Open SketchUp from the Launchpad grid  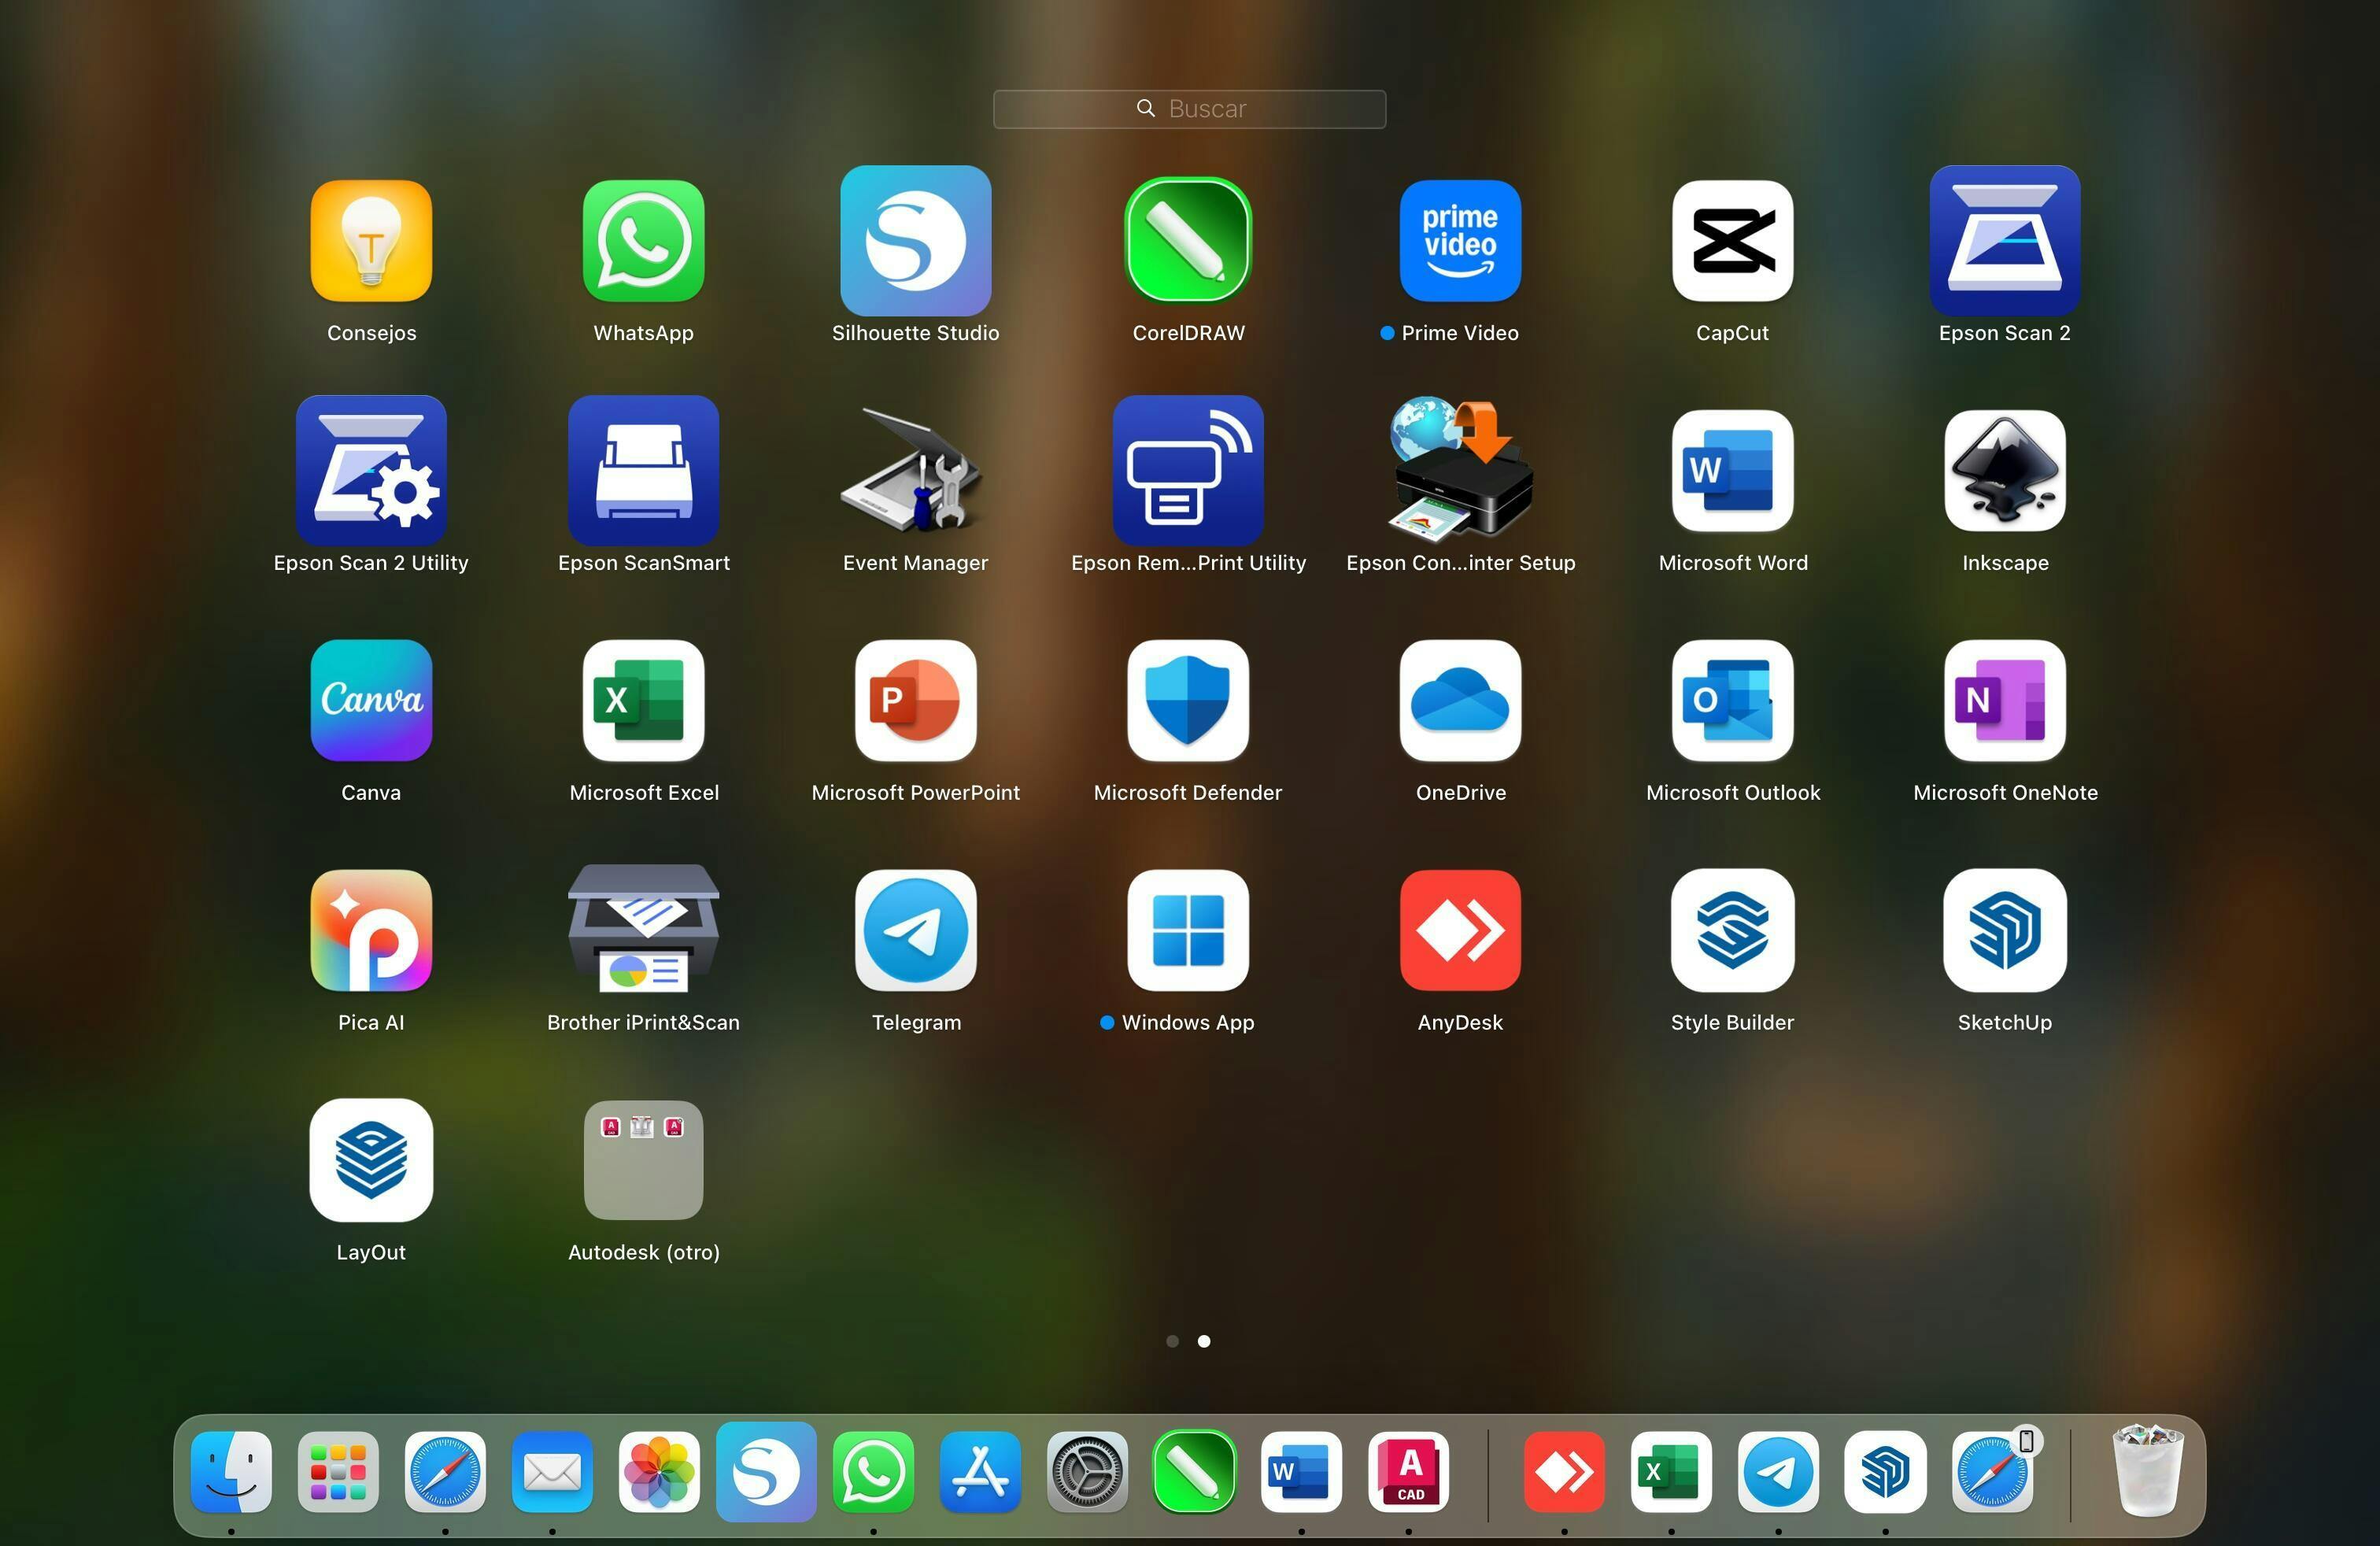[2004, 930]
